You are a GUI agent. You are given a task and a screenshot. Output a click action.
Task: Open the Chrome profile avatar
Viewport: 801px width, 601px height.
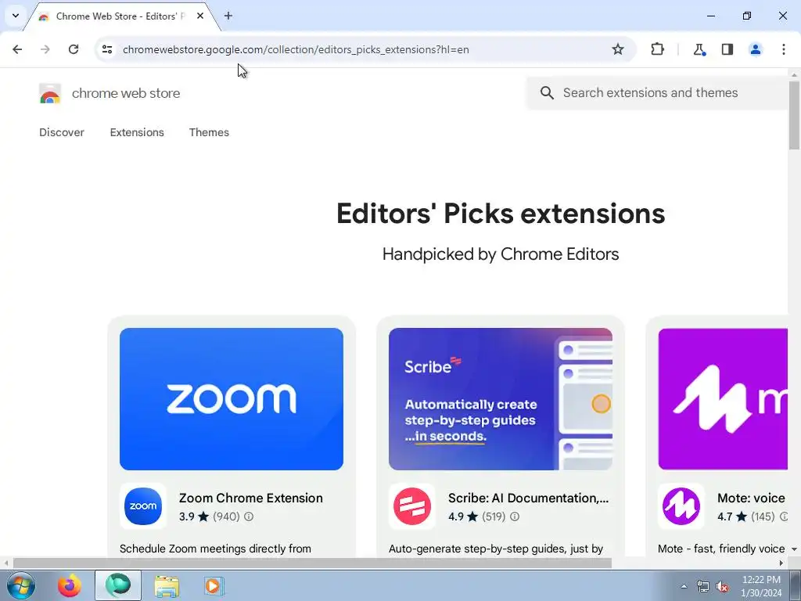coord(756,49)
